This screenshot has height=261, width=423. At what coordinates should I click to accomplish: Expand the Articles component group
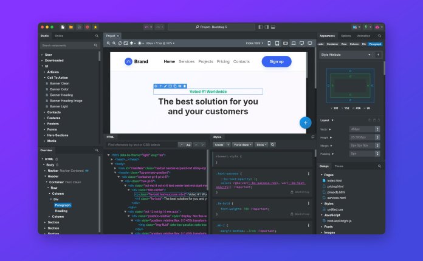[x=44, y=72]
